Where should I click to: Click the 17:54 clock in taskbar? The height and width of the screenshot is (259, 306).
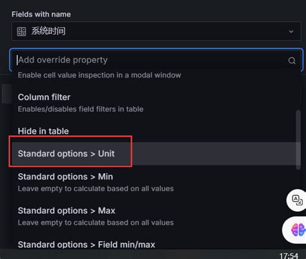(x=289, y=256)
